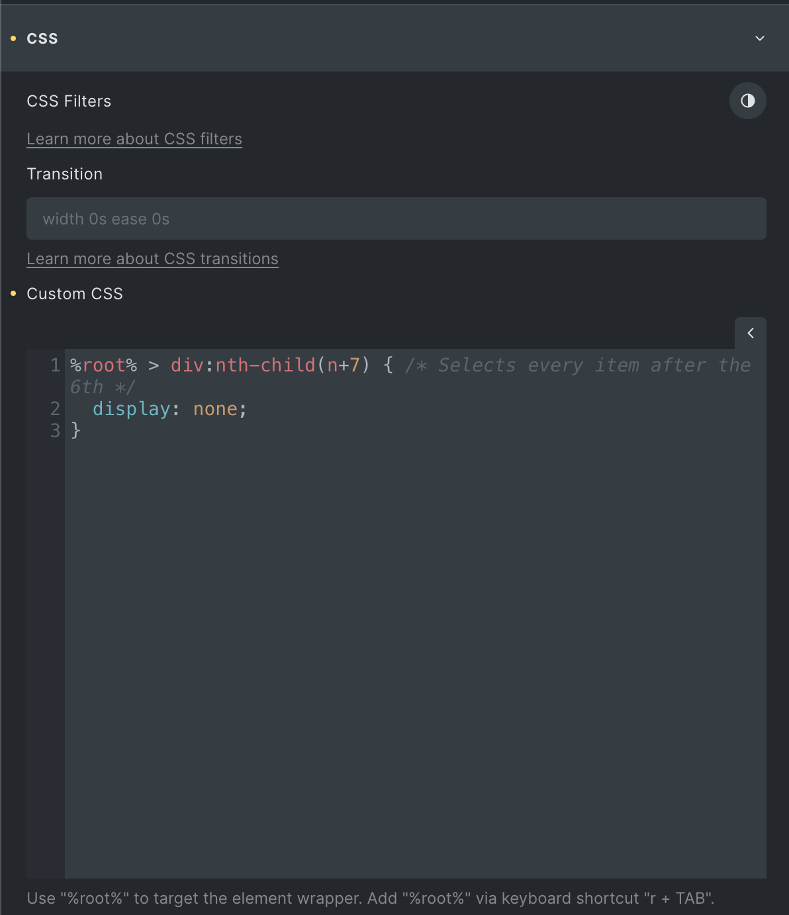Click the closing brace on line 3

76,430
